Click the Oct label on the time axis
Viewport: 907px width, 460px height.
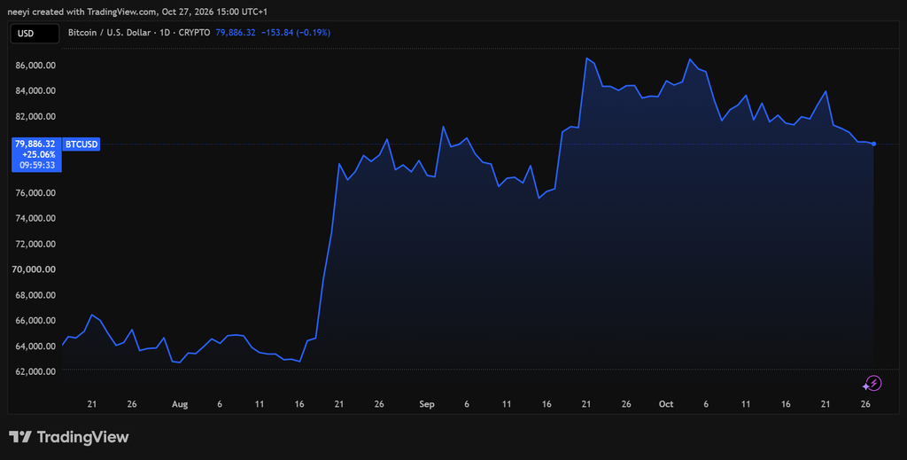coord(666,404)
